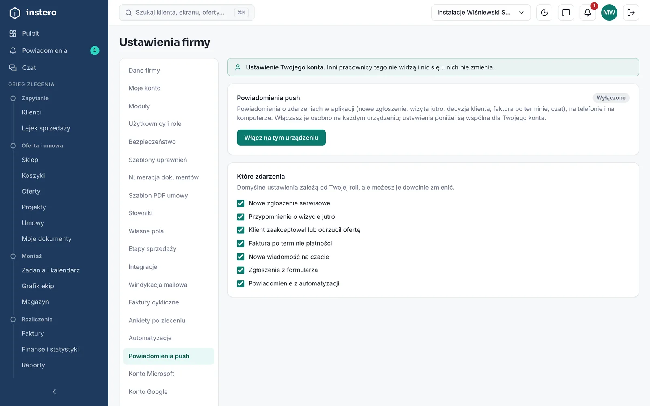Open Raporty in sidebar
Image resolution: width=650 pixels, height=406 pixels.
coord(33,365)
